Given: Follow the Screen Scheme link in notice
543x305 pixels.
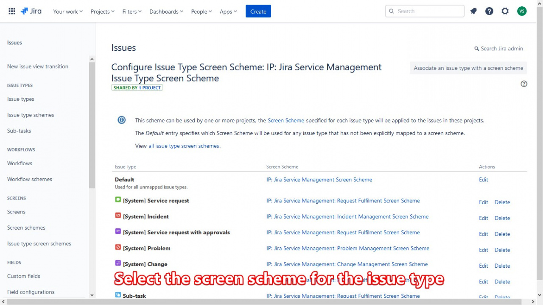Looking at the screenshot, I should [286, 120].
